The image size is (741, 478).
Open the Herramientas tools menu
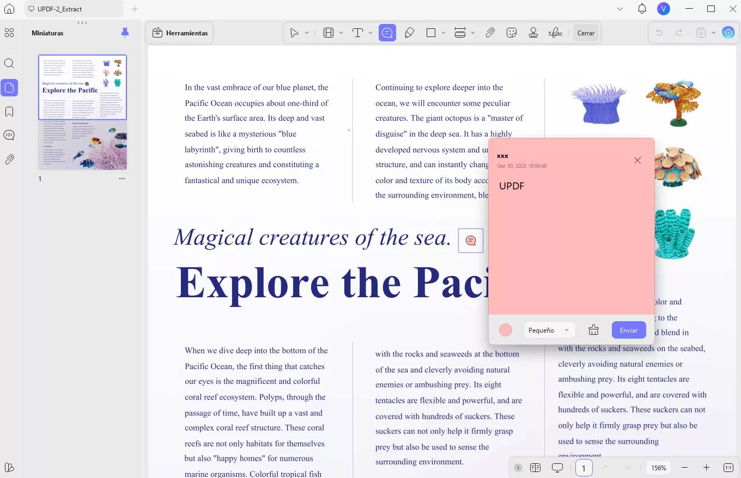click(x=180, y=33)
